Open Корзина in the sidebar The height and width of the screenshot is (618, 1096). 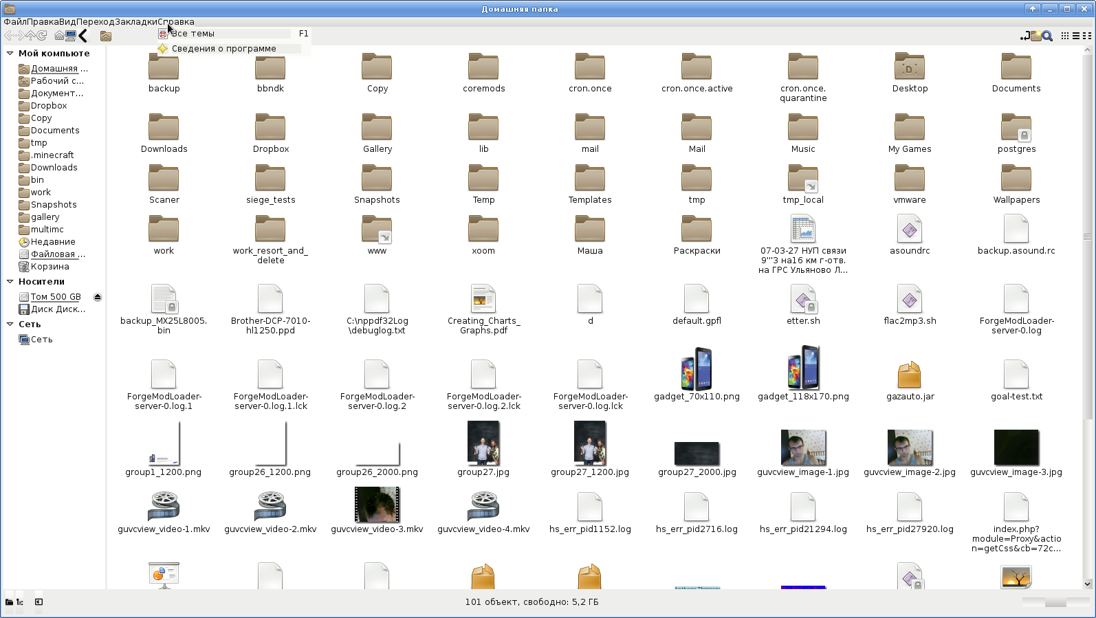tap(50, 267)
